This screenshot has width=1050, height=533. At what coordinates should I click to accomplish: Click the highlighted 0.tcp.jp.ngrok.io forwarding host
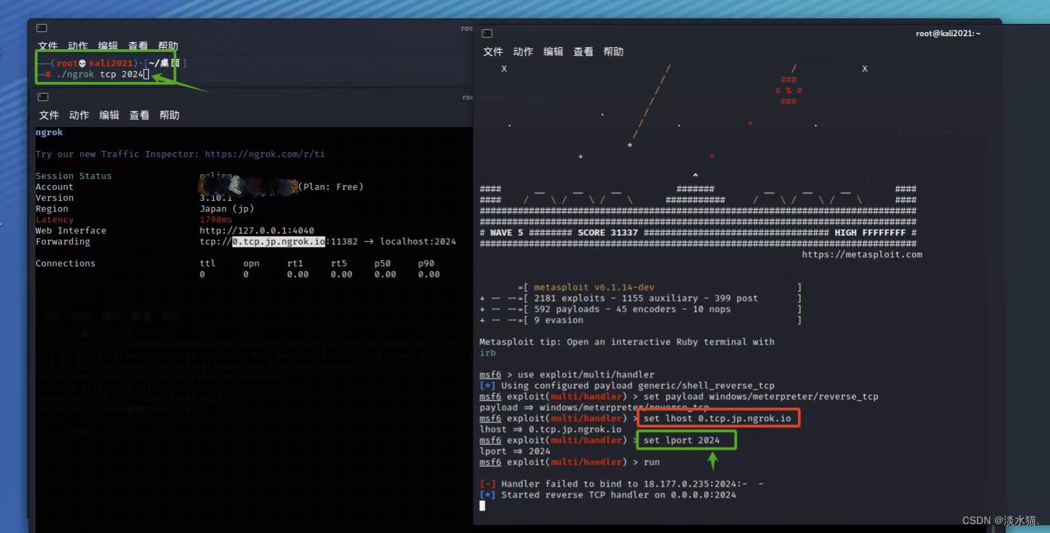278,242
